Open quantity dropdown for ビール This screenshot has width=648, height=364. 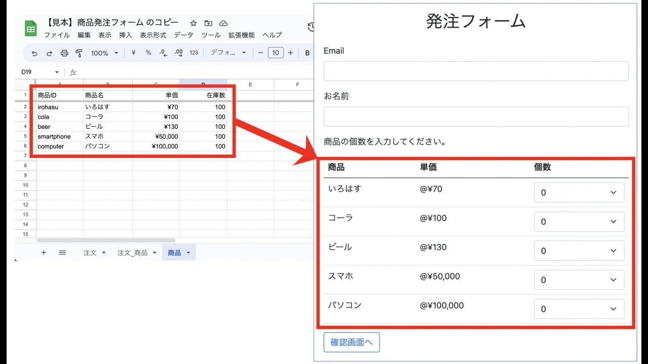click(x=579, y=251)
